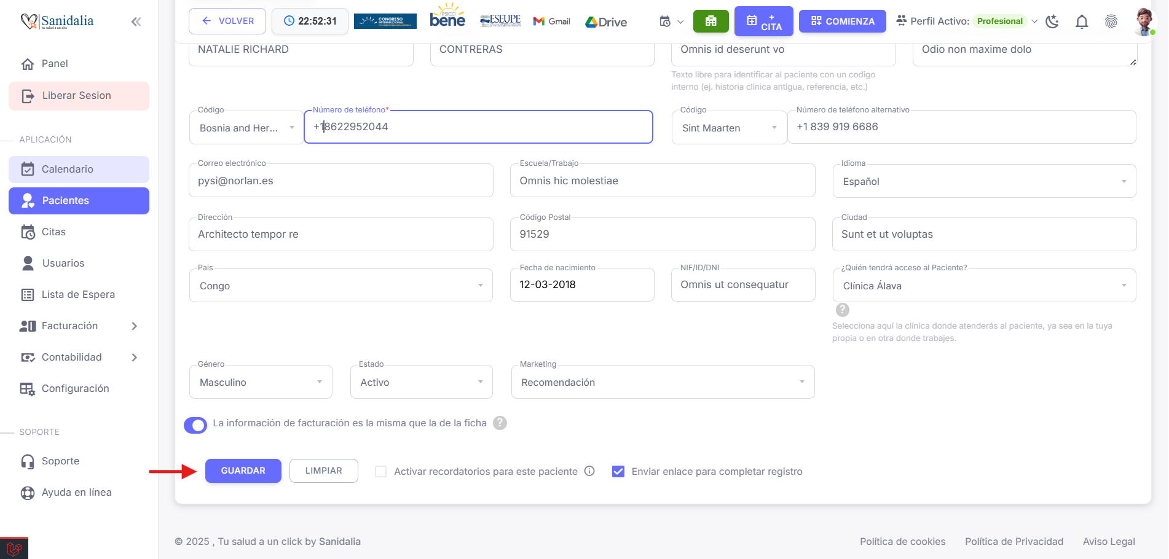The height and width of the screenshot is (559, 1169).
Task: Click the GUARDAR button
Action: coord(243,471)
